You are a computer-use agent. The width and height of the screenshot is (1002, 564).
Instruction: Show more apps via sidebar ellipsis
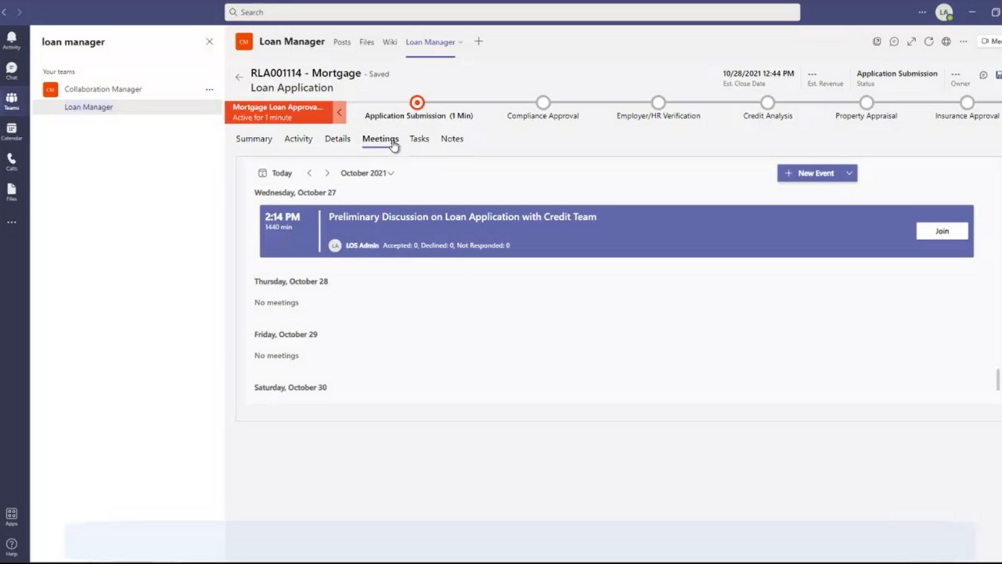tap(11, 222)
